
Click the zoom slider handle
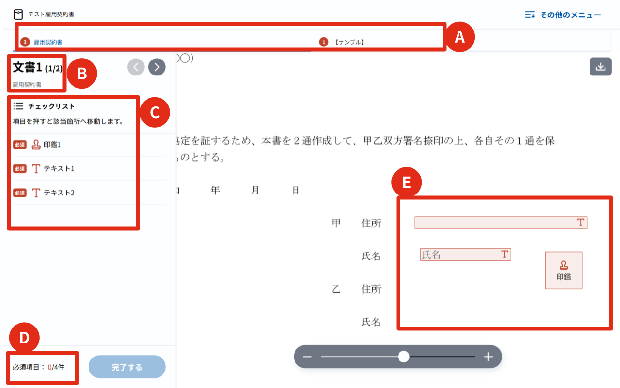pos(403,357)
